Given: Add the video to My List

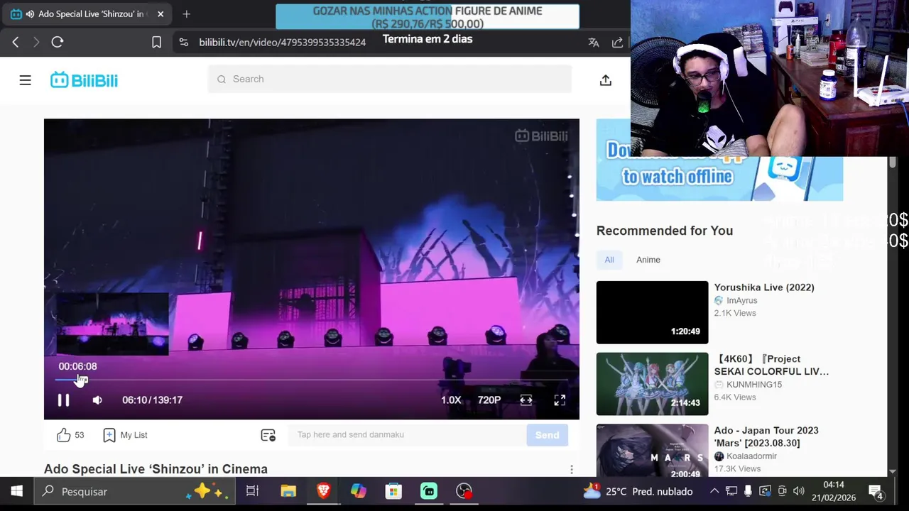Looking at the screenshot, I should pyautogui.click(x=125, y=435).
